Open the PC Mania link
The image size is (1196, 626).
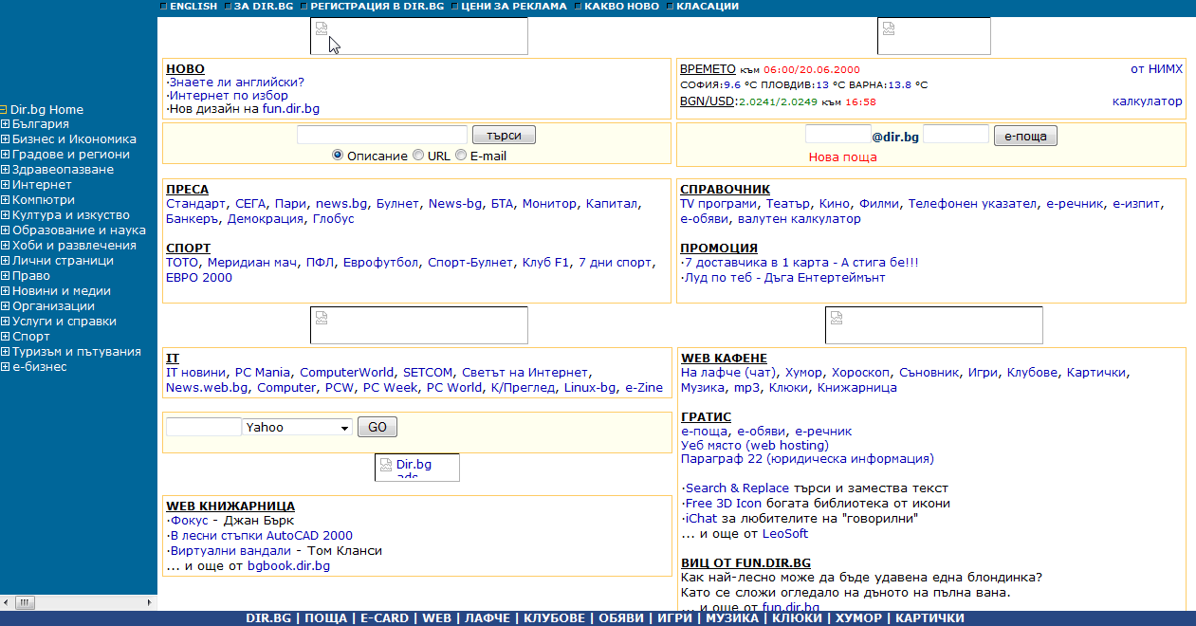pyautogui.click(x=263, y=373)
